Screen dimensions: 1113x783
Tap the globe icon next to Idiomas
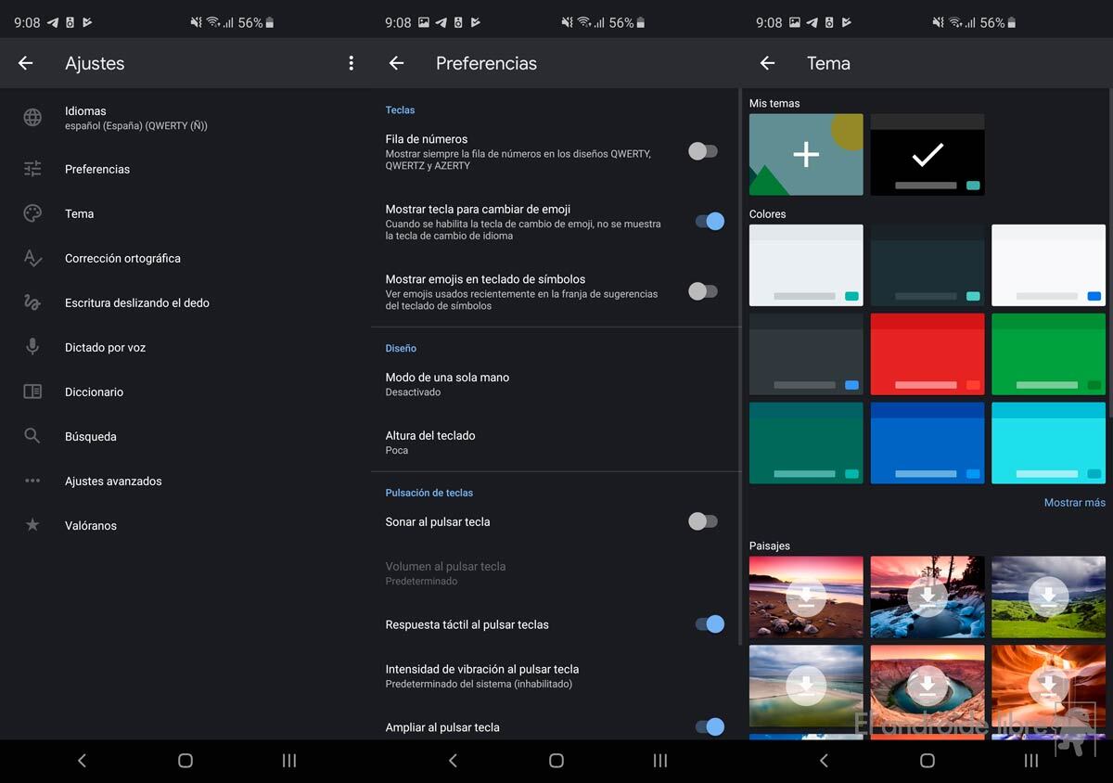[x=32, y=118]
